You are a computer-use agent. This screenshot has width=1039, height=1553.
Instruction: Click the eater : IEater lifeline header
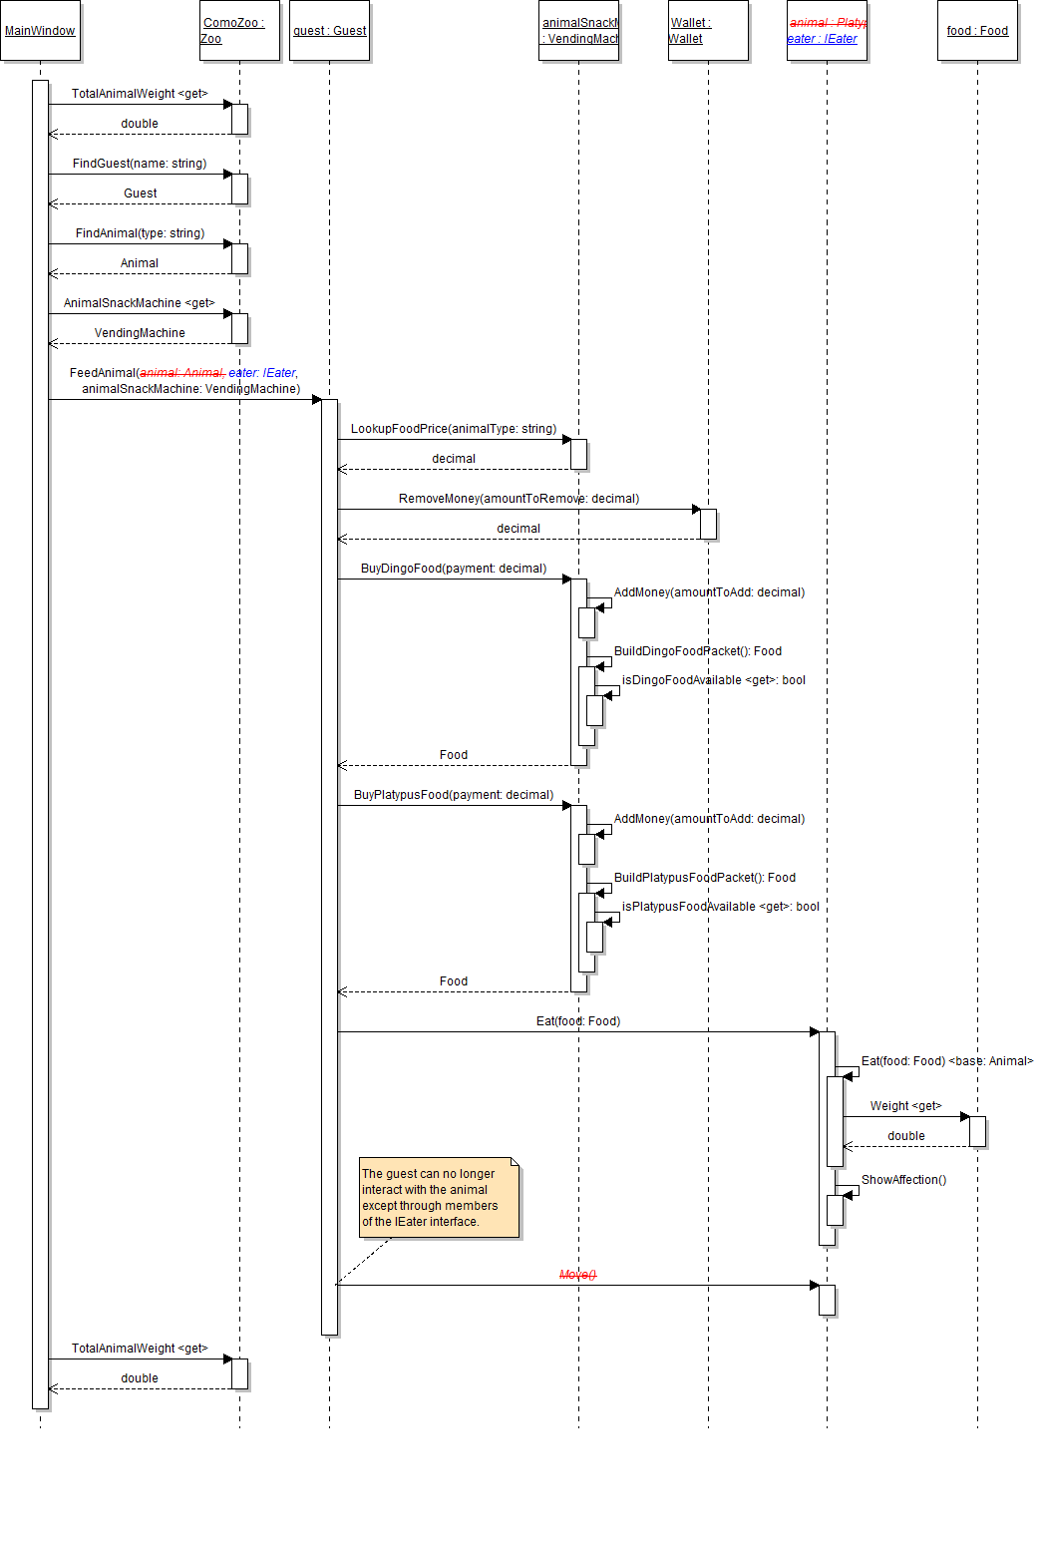click(826, 31)
